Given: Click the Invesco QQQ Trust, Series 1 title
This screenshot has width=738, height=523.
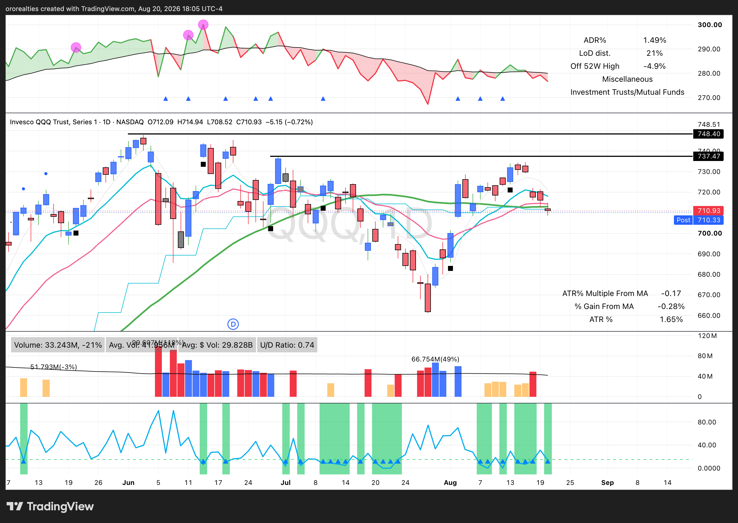Looking at the screenshot, I should click(x=54, y=122).
